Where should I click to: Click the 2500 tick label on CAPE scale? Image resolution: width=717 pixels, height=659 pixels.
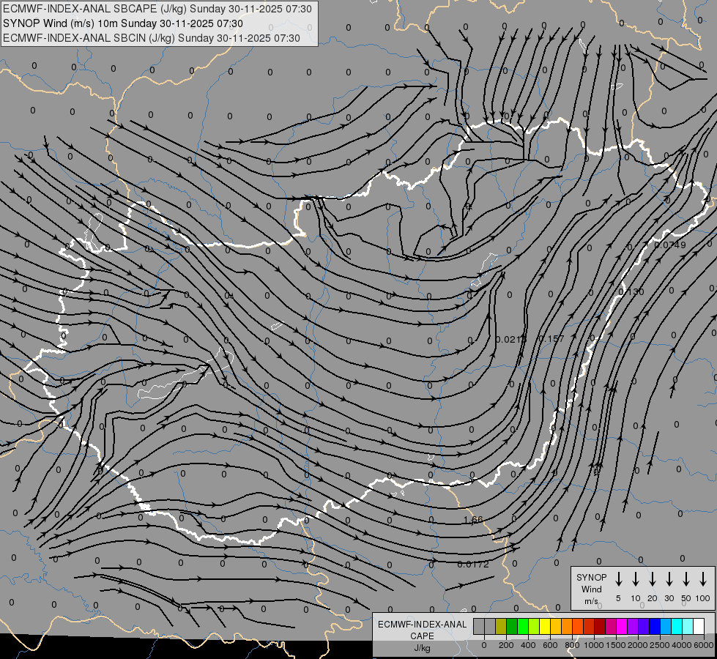coord(659,645)
